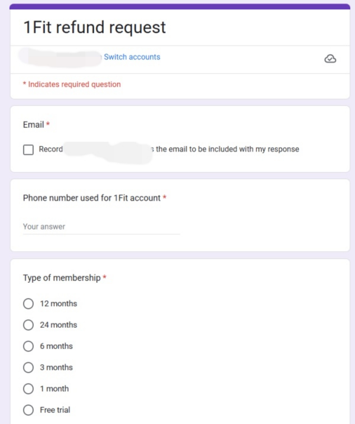Click the email included with response text
The height and width of the screenshot is (424, 355).
coord(227,149)
